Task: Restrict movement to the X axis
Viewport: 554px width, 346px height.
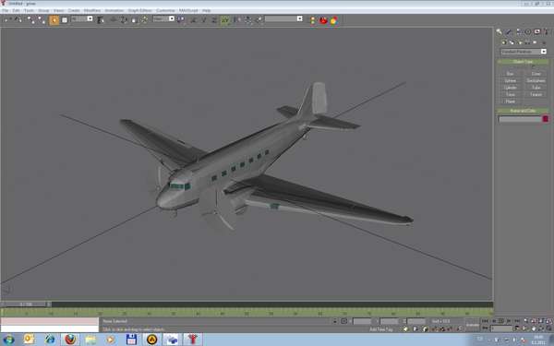Action: [193, 19]
